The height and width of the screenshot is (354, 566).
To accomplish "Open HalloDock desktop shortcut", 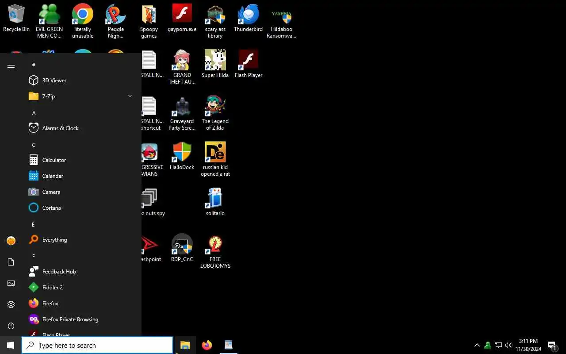I will 182,156.
